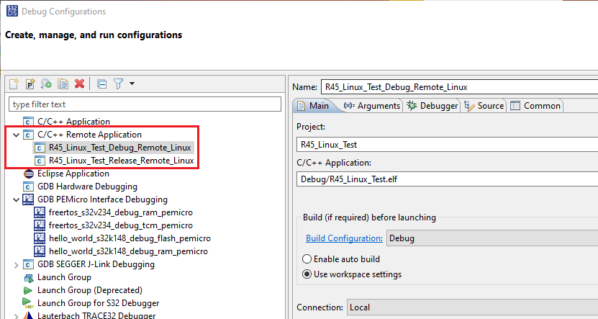Viewport: 598px width, 319px height.
Task: Click the Export launch configuration icon
Action: pyautogui.click(x=46, y=84)
